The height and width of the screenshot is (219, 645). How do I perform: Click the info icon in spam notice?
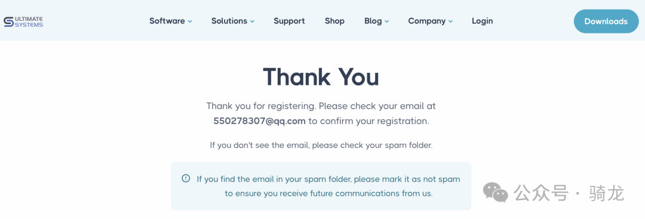[186, 178]
